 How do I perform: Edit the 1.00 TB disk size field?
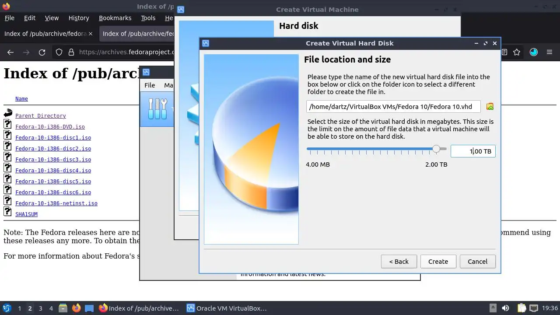tap(473, 151)
